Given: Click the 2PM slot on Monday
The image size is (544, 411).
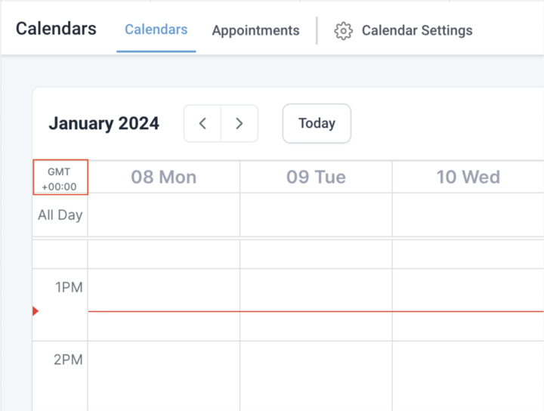Looking at the screenshot, I should (x=164, y=376).
